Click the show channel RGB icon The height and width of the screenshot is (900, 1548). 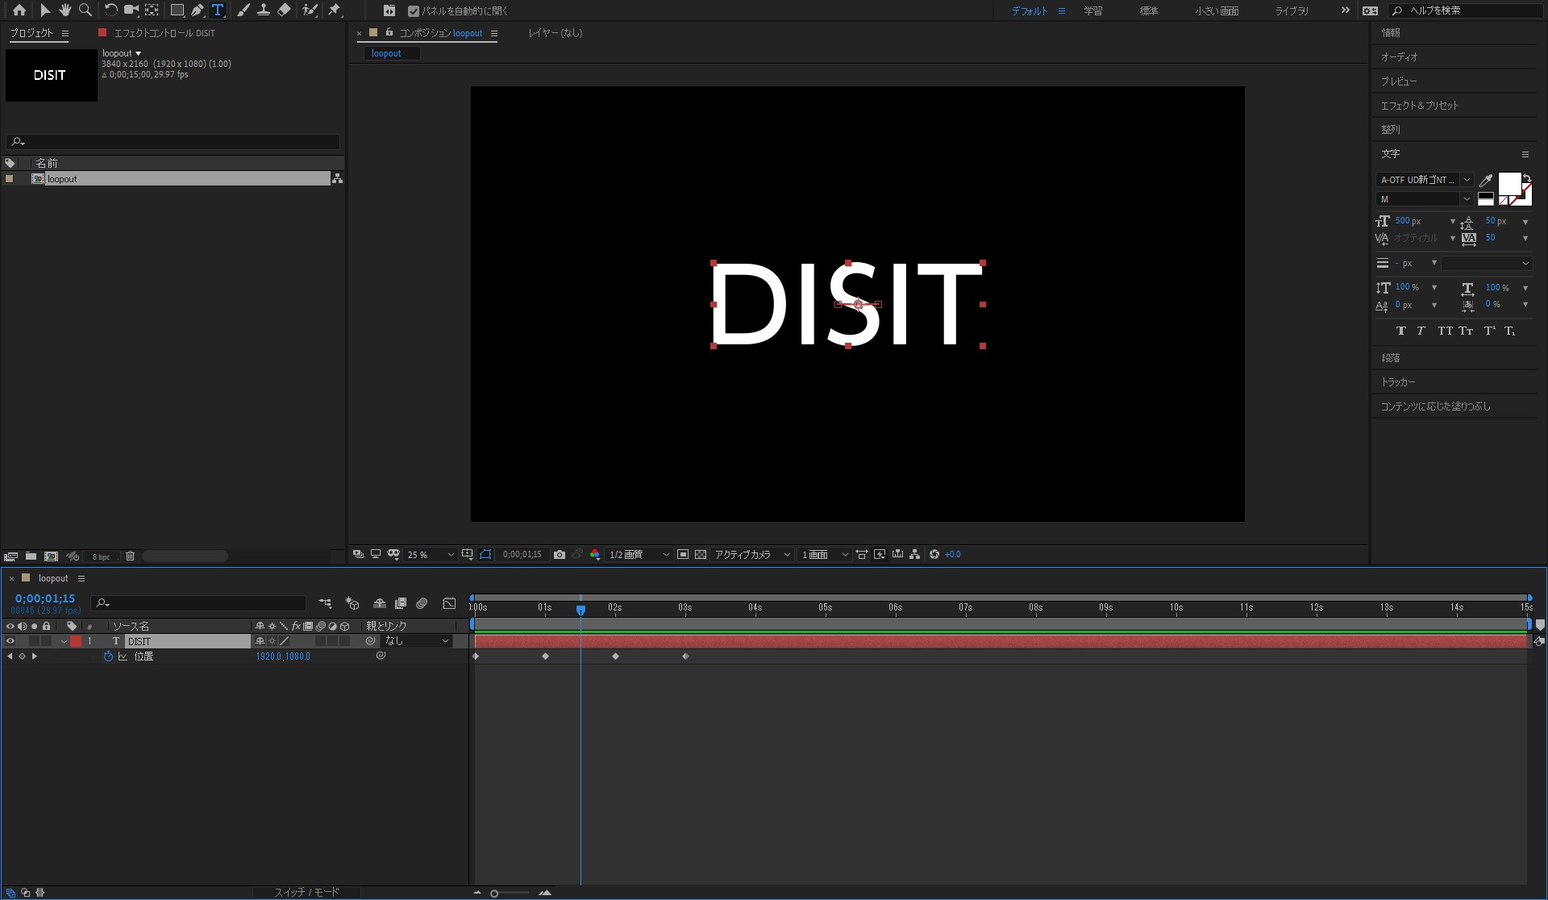tap(595, 554)
